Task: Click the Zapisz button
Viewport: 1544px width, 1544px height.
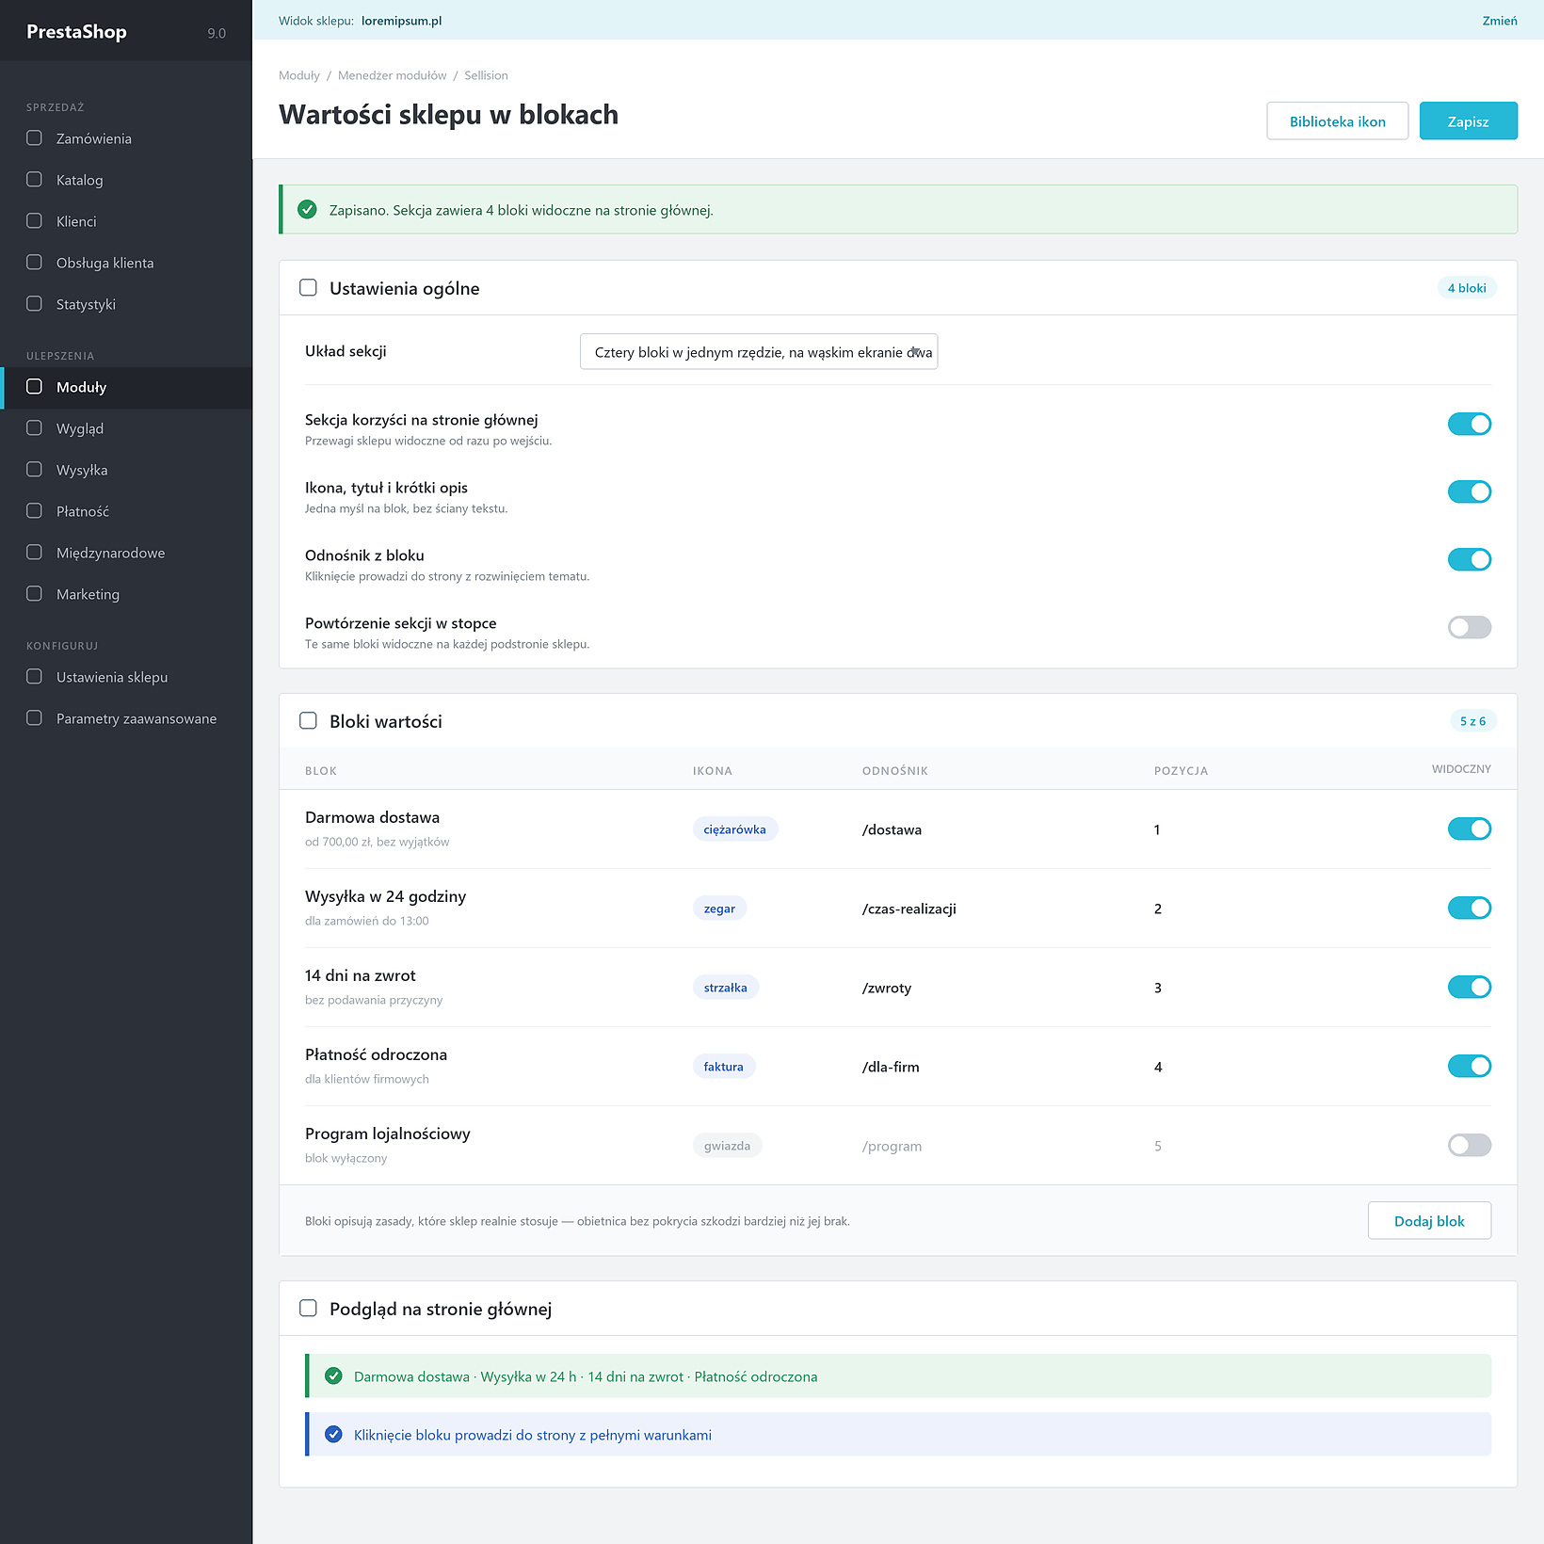Action: [1468, 121]
